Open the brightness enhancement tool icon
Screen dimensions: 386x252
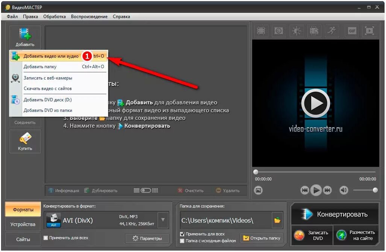point(297,31)
